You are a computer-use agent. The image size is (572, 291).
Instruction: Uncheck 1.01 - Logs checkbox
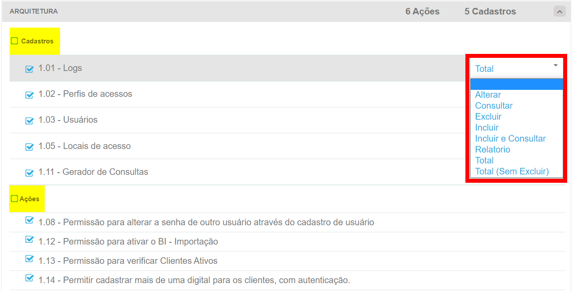click(x=29, y=69)
